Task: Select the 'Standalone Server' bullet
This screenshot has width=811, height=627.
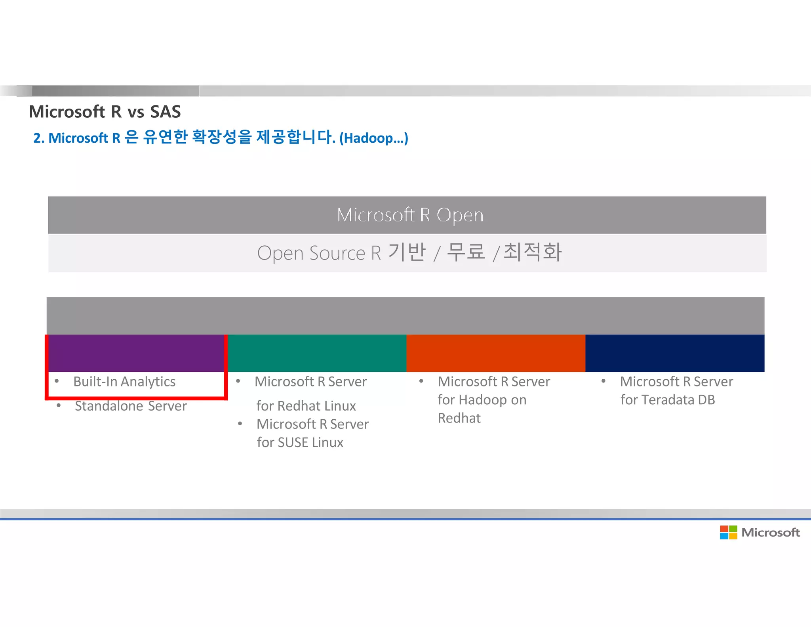Action: 131,406
